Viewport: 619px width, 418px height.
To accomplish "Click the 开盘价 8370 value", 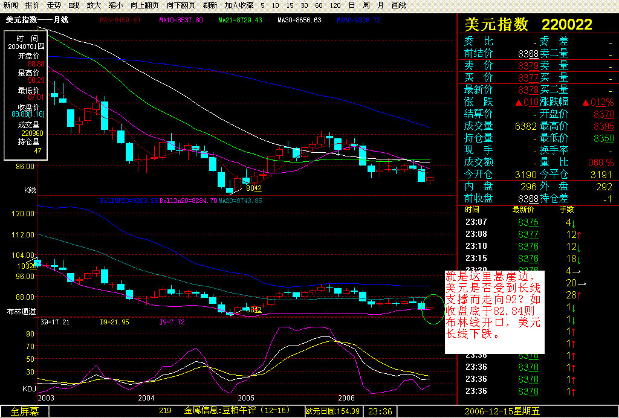I will [x=604, y=114].
